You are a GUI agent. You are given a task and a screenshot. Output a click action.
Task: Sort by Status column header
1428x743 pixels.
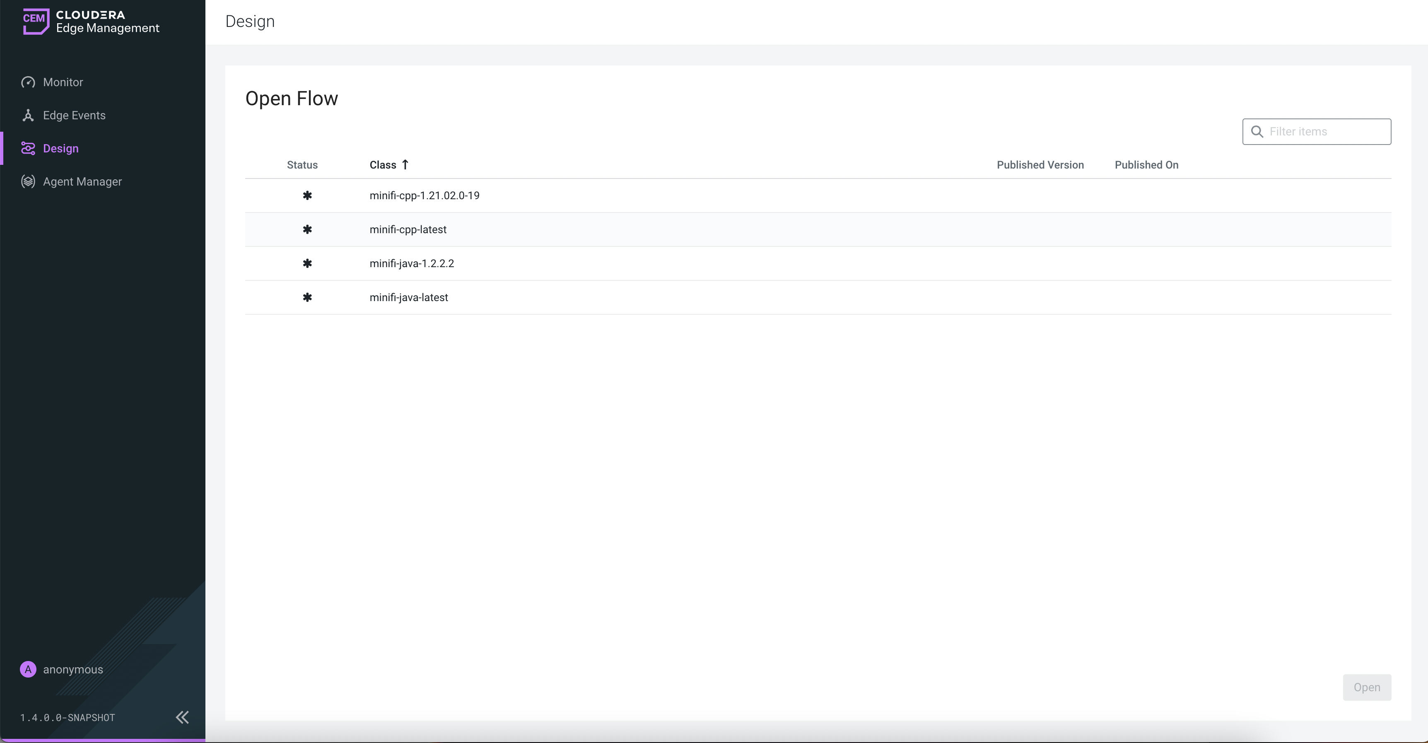coord(302,165)
